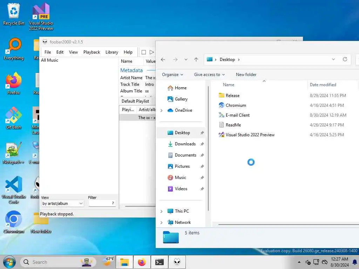Open the terminal taskbar icon
This screenshot has height=269, width=359.
click(160, 262)
